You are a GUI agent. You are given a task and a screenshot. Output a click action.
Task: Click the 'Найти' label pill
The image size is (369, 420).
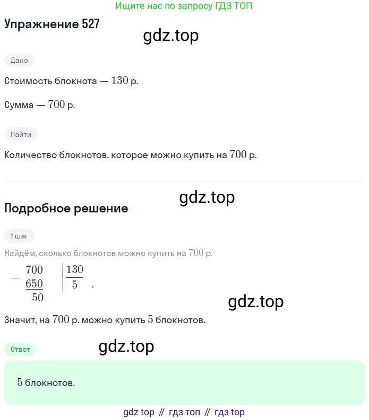pyautogui.click(x=21, y=134)
